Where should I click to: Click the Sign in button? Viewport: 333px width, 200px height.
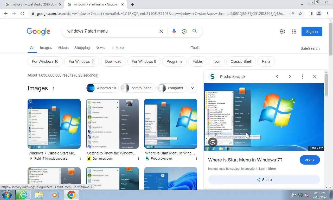pos(312,32)
